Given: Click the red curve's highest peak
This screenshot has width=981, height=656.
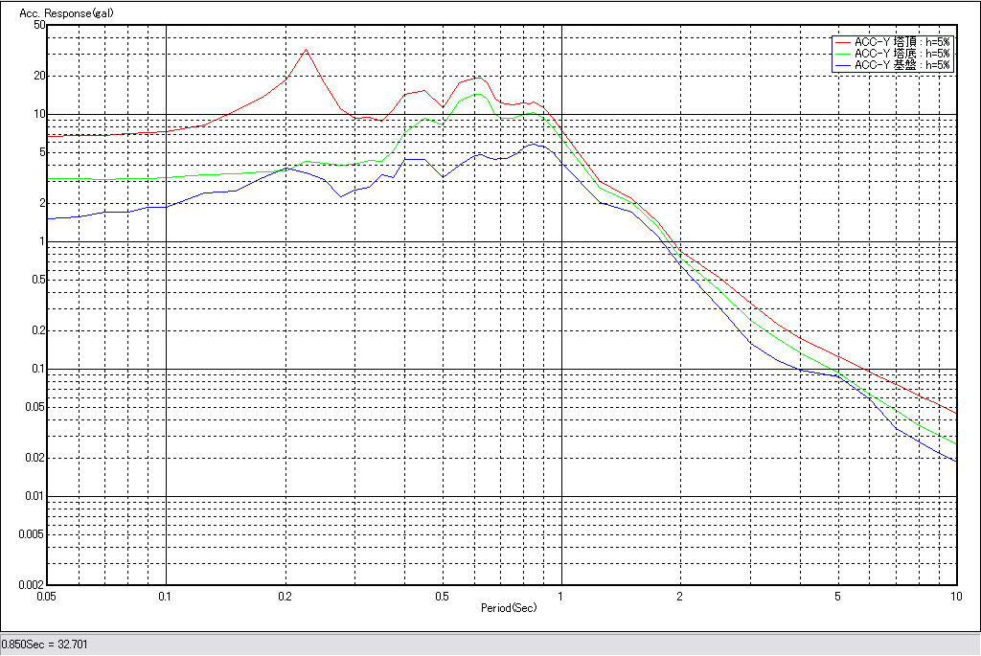Looking at the screenshot, I should coord(306,50).
